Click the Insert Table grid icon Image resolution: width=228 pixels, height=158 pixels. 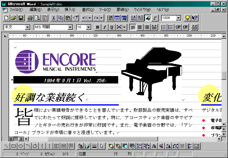(x=117, y=18)
